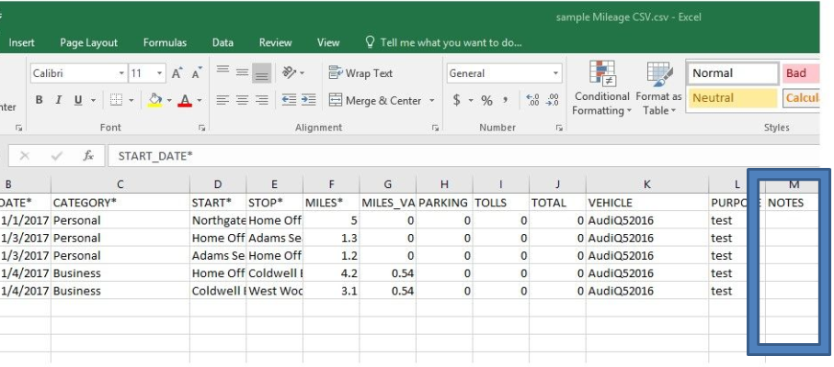
Task: Open the font size dropdown
Action: click(x=160, y=73)
